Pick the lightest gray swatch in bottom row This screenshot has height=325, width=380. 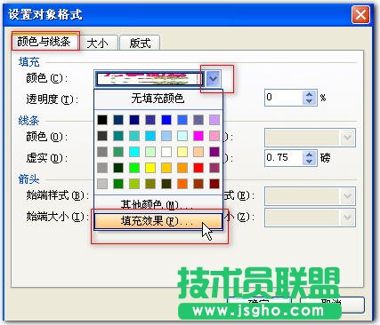(x=102, y=184)
